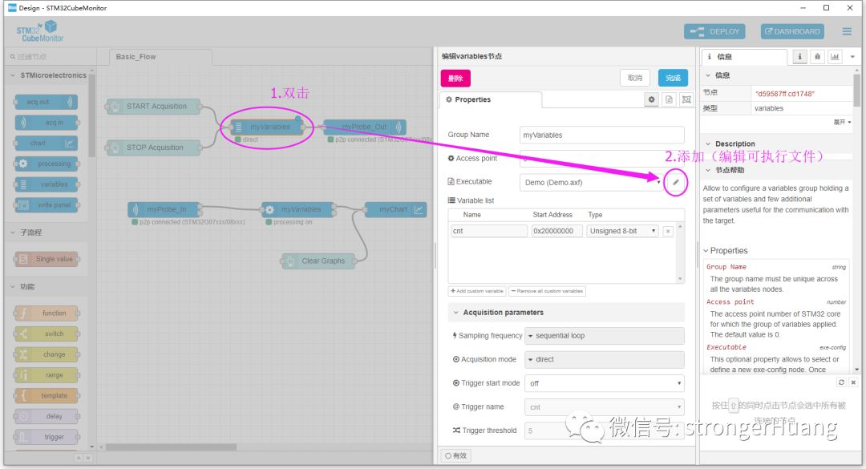Viewport: 866px width, 469px height.
Task: Open the DASHBOARD
Action: click(x=792, y=31)
